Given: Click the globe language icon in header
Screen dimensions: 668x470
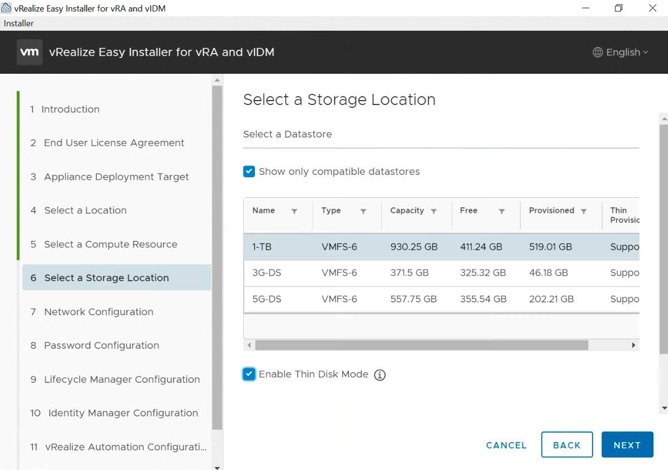Looking at the screenshot, I should coord(597,52).
